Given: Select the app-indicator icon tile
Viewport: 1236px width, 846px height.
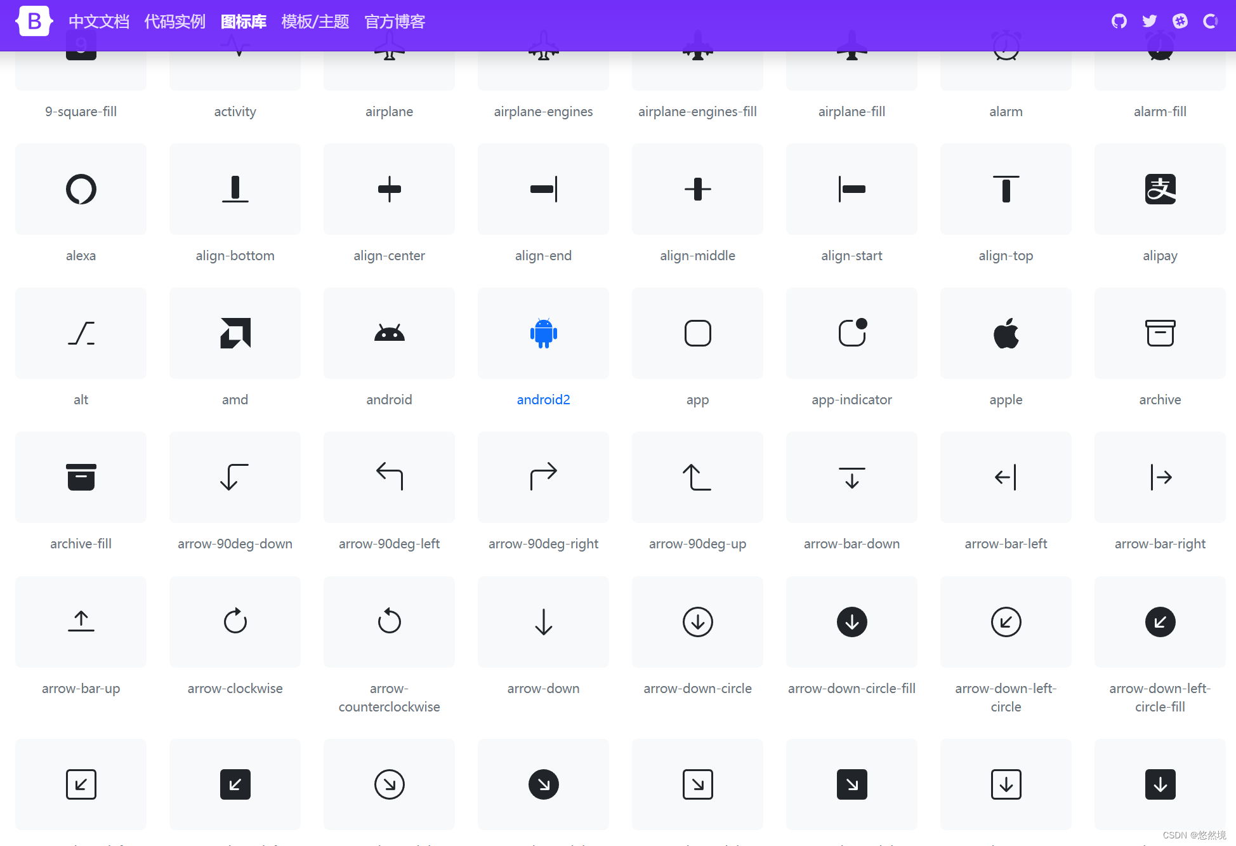Looking at the screenshot, I should 851,333.
